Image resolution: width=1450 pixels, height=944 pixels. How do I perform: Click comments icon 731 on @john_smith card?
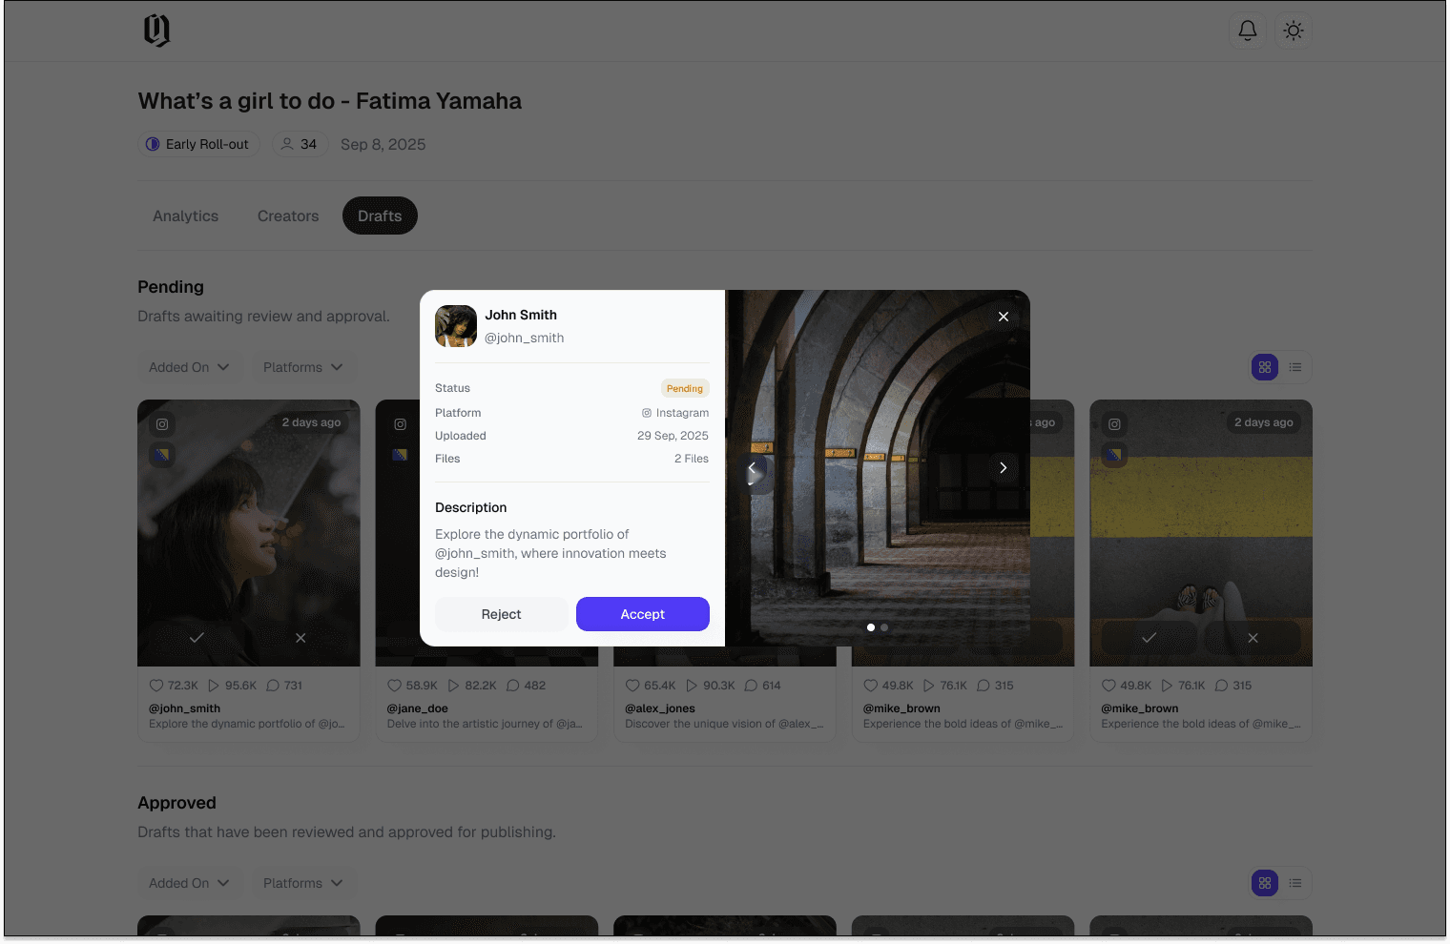pos(273,686)
